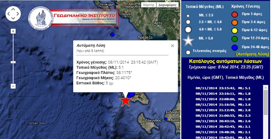The width and height of the screenshot is (271, 139).
Task: Click the 4.0 < ML ≤ 5.0 legend circle
Action: 188,30
